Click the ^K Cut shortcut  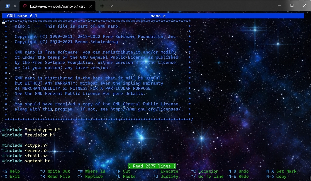123,171
